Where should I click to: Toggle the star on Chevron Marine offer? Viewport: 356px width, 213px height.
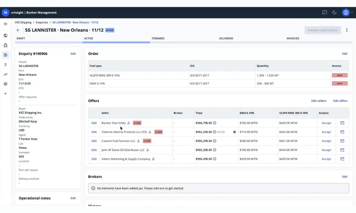tap(234, 132)
